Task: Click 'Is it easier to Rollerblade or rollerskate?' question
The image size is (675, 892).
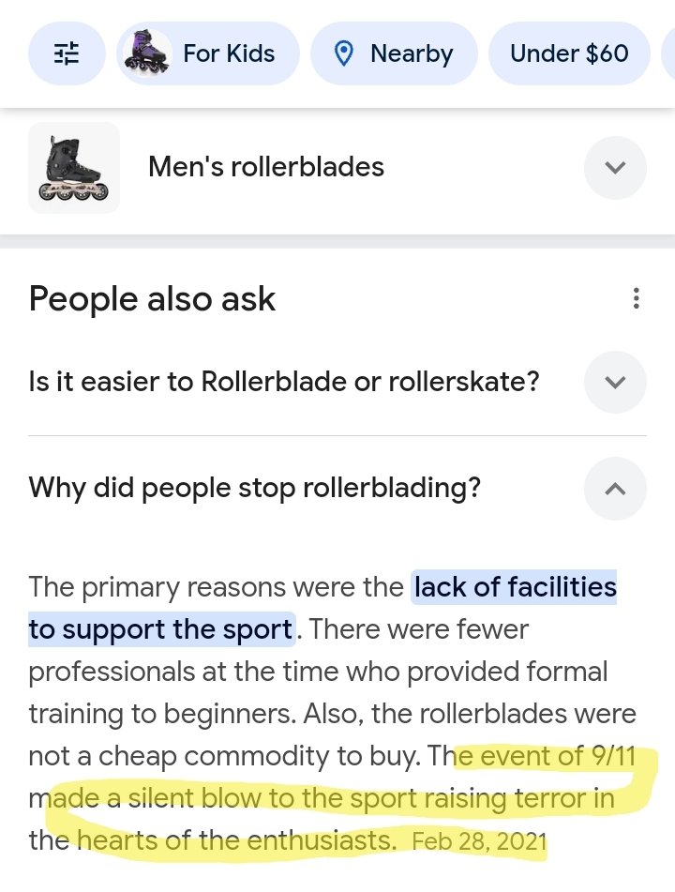Action: (284, 383)
